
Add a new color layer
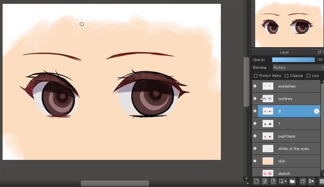pyautogui.click(x=256, y=181)
